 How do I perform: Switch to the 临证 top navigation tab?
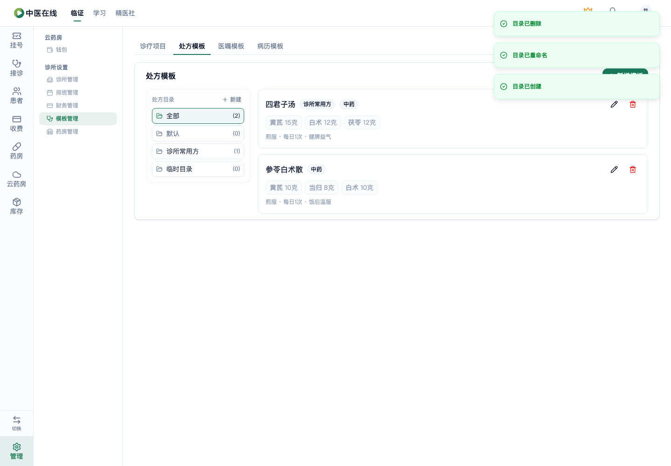[77, 13]
